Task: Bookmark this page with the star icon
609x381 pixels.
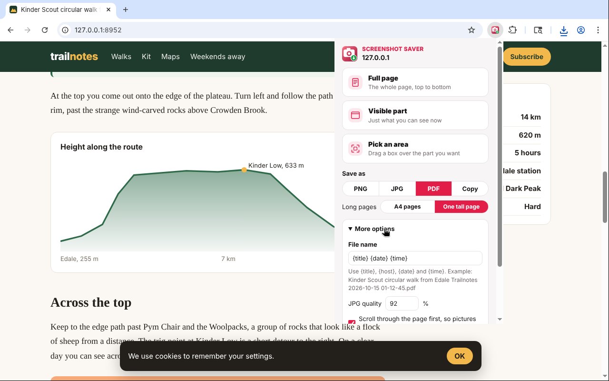Action: (x=471, y=30)
